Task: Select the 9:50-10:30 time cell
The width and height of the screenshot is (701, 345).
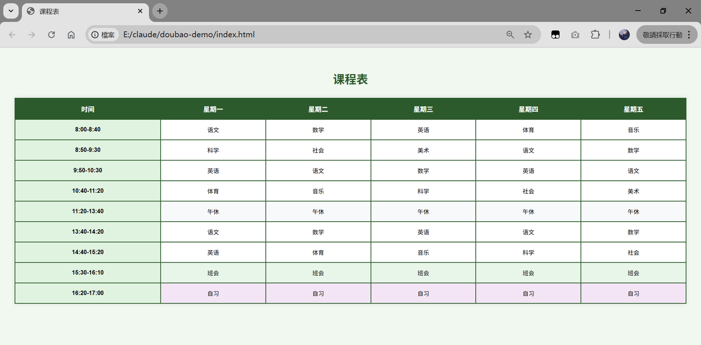Action: click(88, 171)
